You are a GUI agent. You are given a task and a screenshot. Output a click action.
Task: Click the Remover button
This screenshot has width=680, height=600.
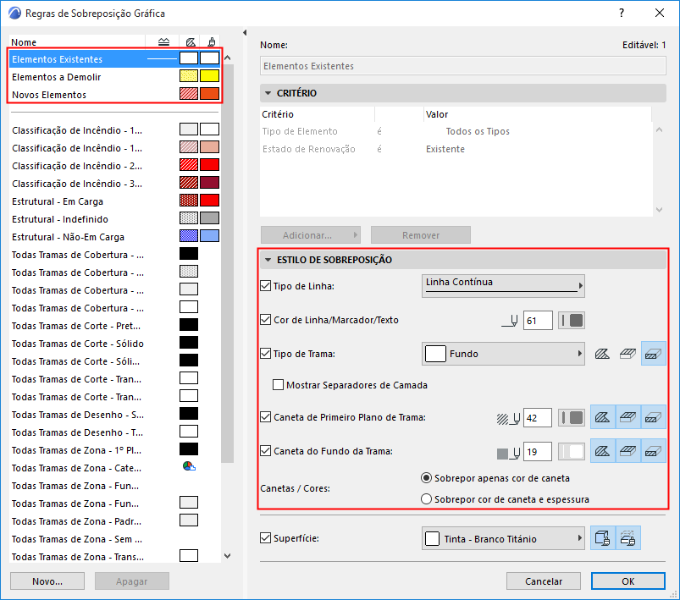coord(421,235)
